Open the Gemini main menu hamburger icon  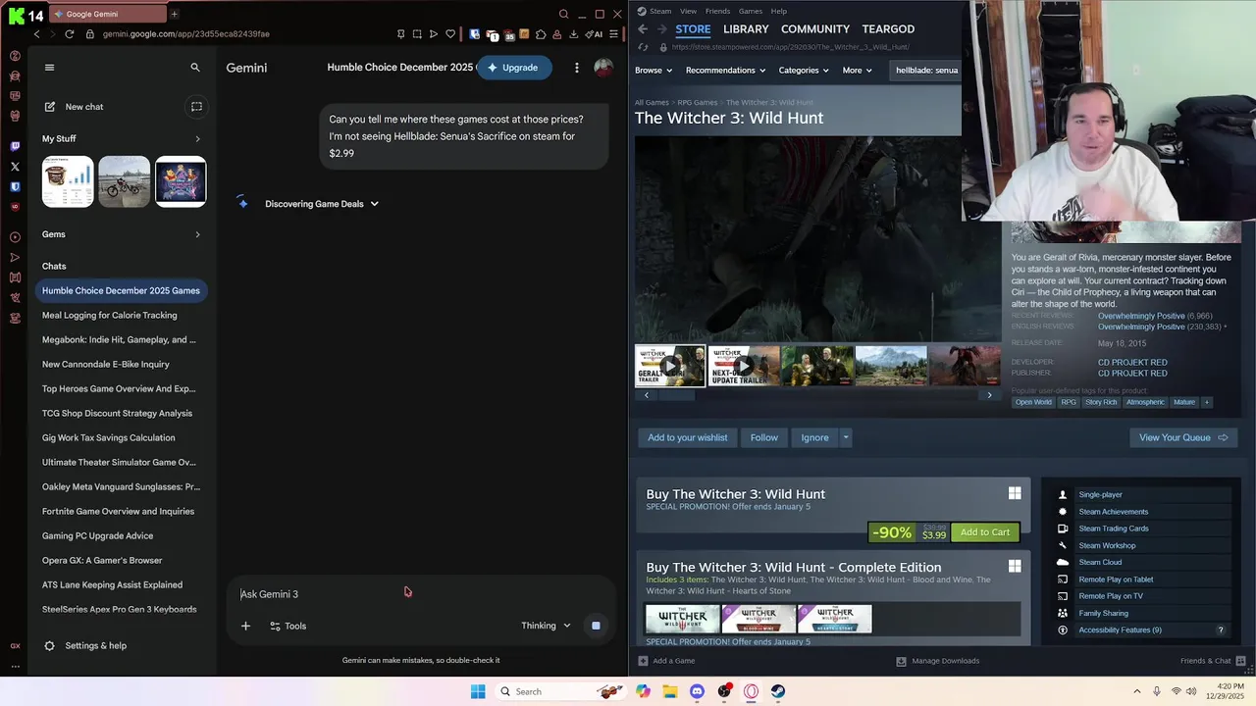pyautogui.click(x=49, y=68)
